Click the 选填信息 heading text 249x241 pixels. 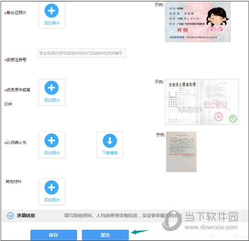[26, 216]
